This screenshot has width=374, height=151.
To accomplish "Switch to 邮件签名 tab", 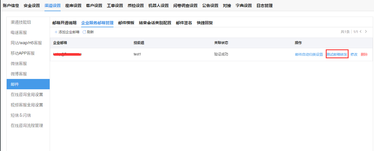I will click(184, 23).
